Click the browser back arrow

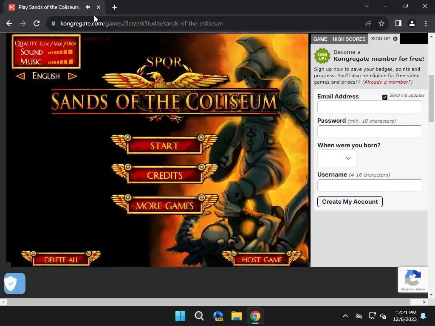pos(9,24)
